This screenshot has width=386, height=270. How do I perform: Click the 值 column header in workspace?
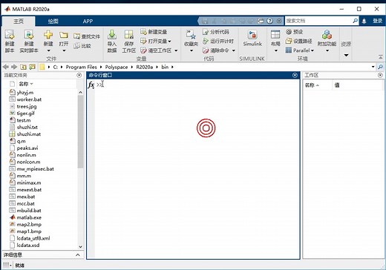(x=337, y=85)
